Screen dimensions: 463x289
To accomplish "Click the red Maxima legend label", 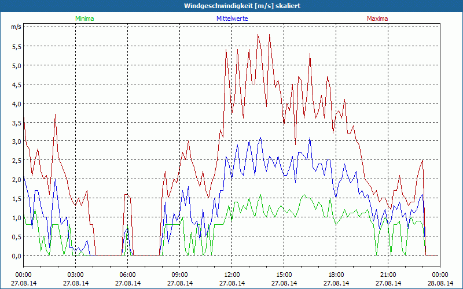I will (x=377, y=18).
